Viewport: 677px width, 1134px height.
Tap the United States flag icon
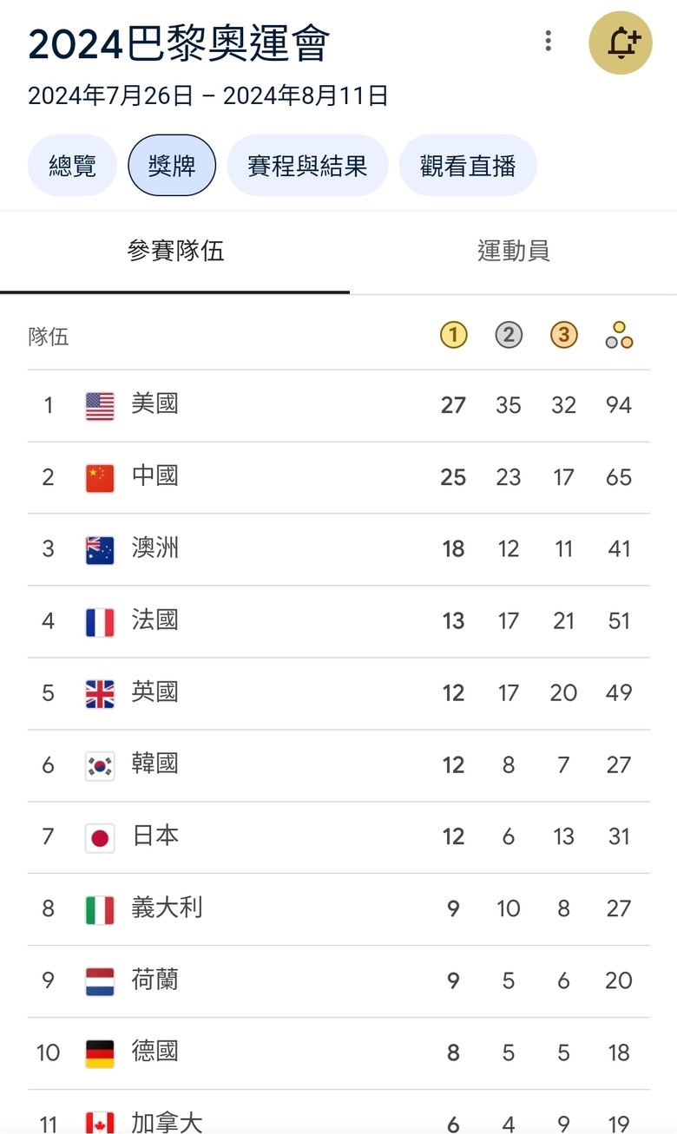(x=100, y=406)
